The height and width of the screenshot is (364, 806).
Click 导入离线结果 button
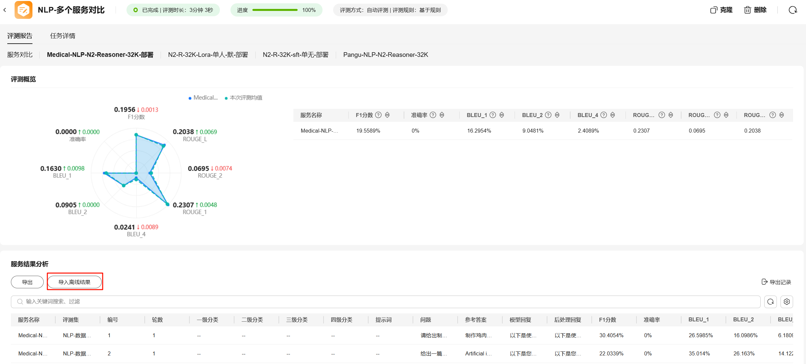(x=75, y=282)
